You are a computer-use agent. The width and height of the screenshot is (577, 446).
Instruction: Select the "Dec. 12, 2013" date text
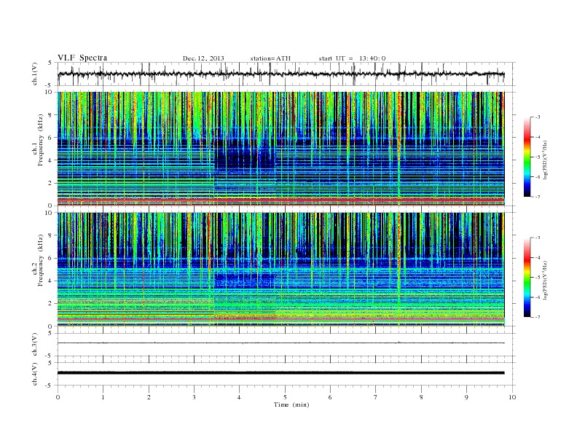[x=203, y=58]
